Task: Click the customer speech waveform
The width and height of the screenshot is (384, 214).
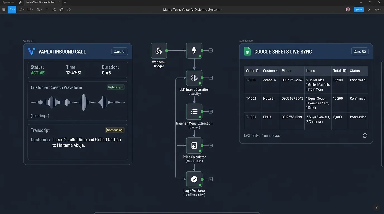Action: (x=78, y=102)
